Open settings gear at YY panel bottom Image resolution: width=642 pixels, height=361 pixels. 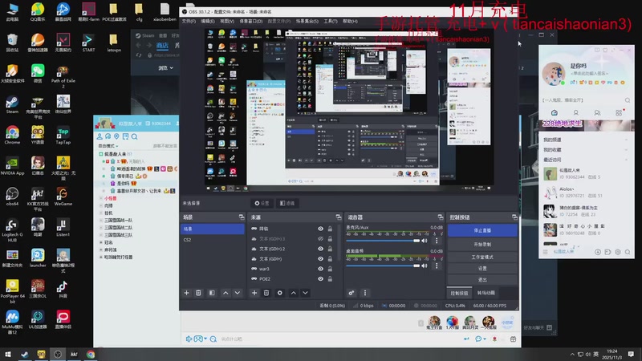pos(618,252)
